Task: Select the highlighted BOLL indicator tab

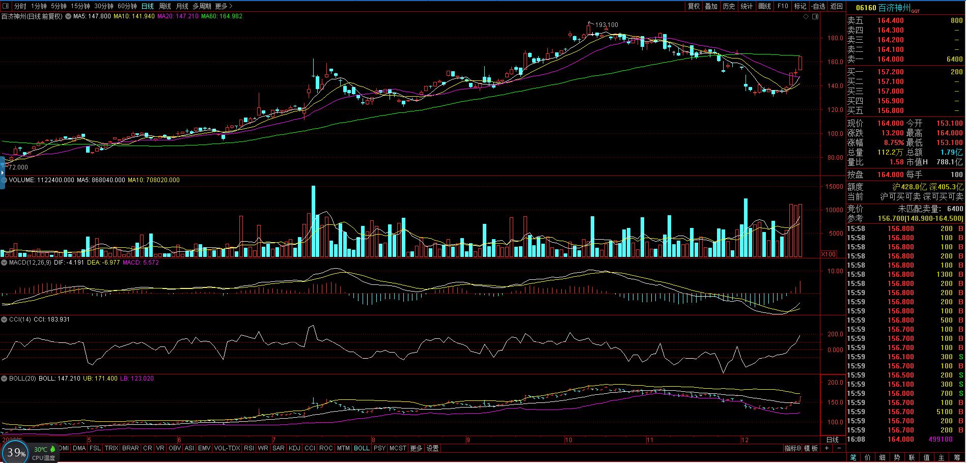Action: (362, 448)
